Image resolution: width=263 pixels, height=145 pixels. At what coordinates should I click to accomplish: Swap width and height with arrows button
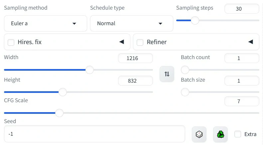(167, 74)
